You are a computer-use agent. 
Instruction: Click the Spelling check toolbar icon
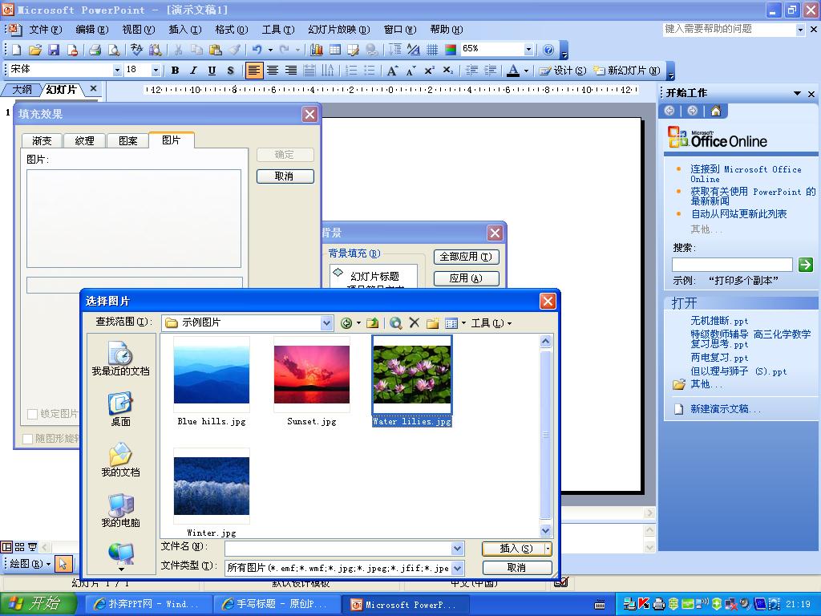coord(136,50)
